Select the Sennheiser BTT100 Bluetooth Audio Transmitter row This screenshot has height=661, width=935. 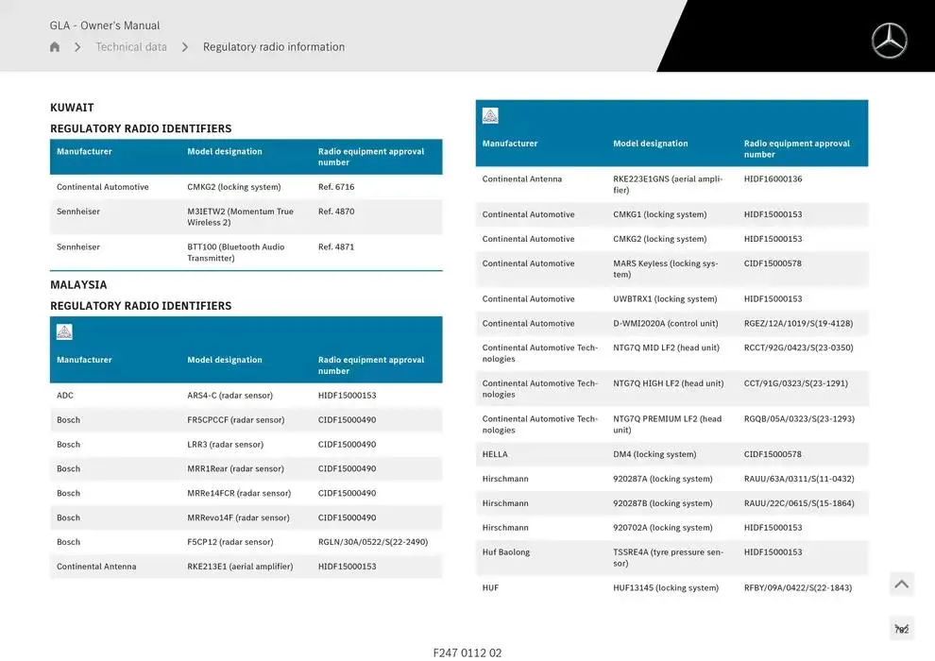(246, 252)
